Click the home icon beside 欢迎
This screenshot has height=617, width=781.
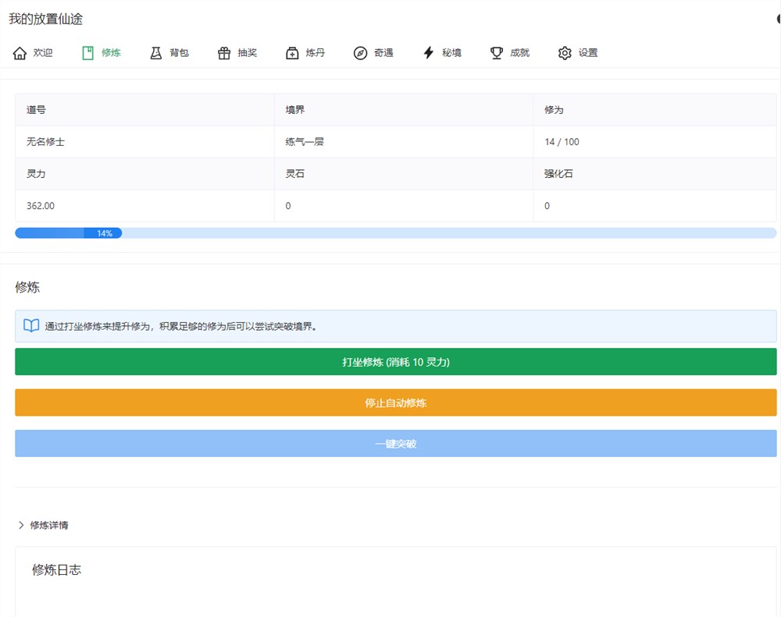click(x=20, y=53)
